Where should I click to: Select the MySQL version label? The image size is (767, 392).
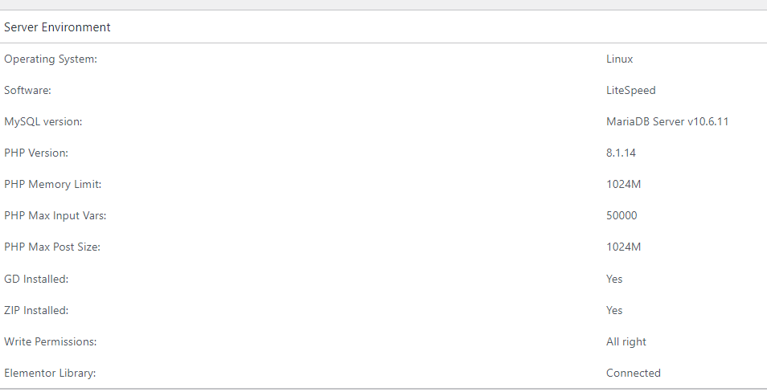tap(43, 122)
